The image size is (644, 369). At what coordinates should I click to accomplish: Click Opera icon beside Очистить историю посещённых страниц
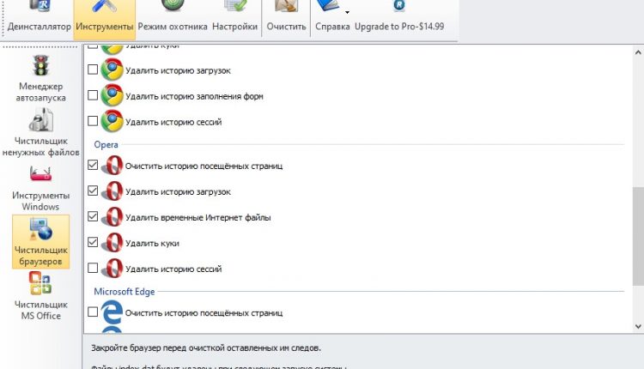[112, 166]
